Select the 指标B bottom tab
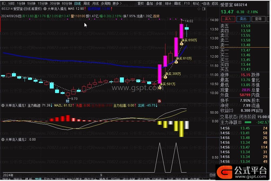The width and height of the screenshot is (271, 181). tap(18, 179)
